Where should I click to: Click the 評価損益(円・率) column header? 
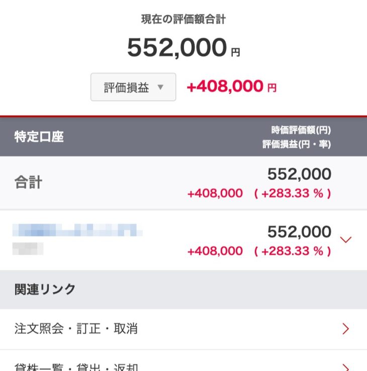pyautogui.click(x=297, y=144)
